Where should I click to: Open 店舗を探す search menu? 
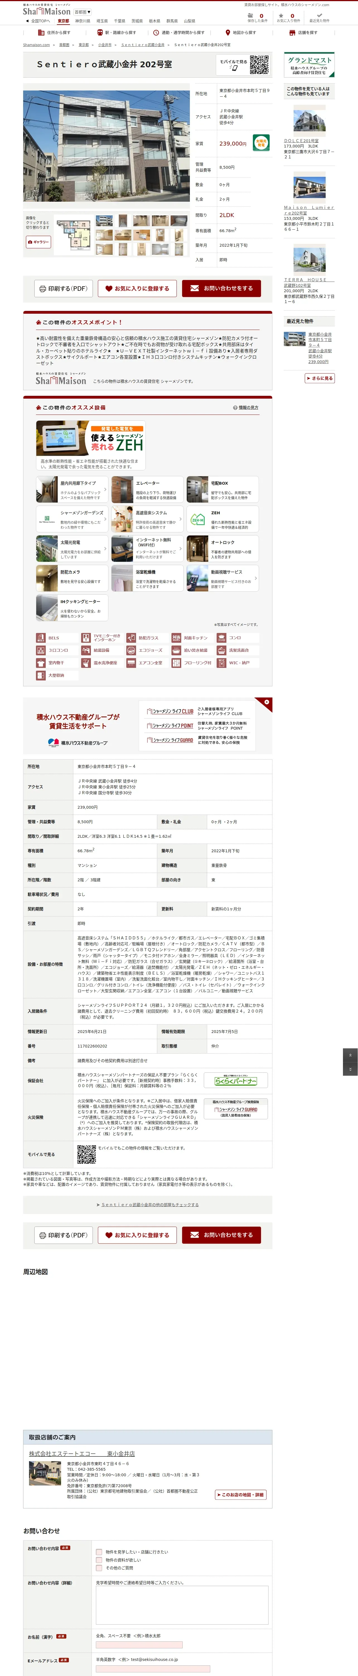tap(303, 32)
